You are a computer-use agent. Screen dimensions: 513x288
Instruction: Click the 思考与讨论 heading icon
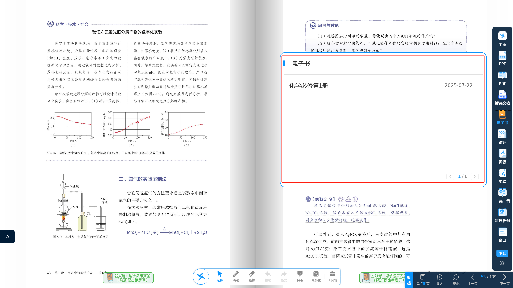click(313, 26)
